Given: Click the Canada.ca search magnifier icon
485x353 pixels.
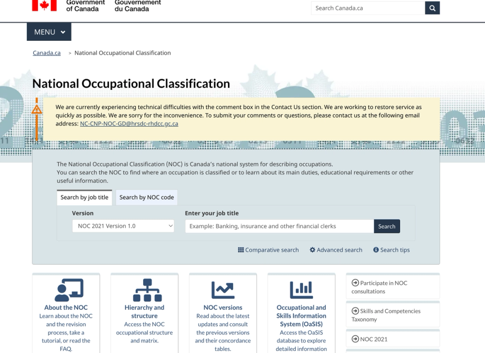Looking at the screenshot, I should [x=433, y=8].
